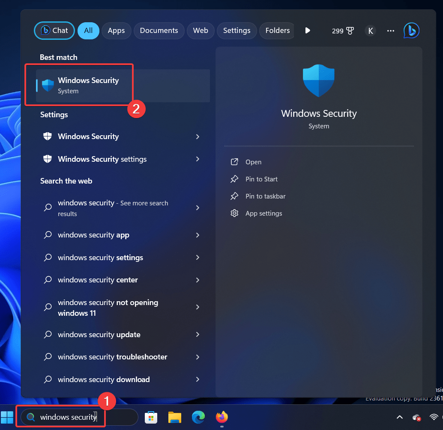Screen dimensions: 443x430
Task: Open the K user account avatar
Action: [370, 31]
